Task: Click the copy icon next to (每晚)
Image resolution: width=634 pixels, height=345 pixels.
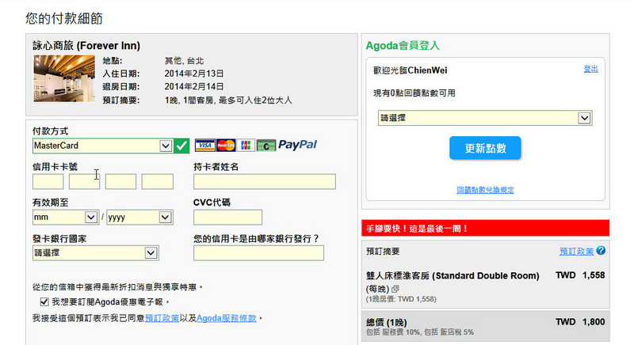Action: pyautogui.click(x=395, y=289)
